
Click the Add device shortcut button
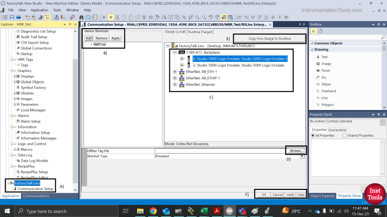[x=88, y=38]
